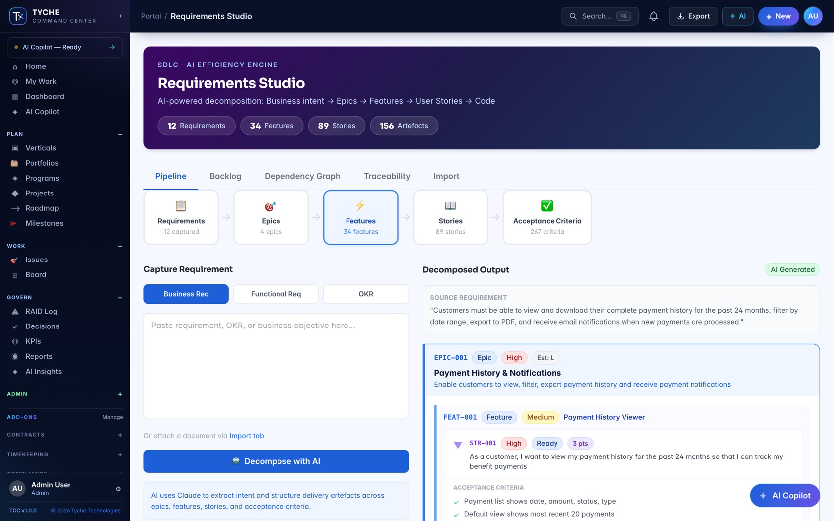Click the New button
The image size is (834, 521).
pos(778,16)
